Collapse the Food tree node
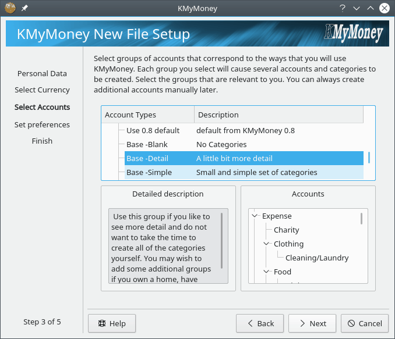Screen dimensions: 395x339 pyautogui.click(x=266, y=272)
